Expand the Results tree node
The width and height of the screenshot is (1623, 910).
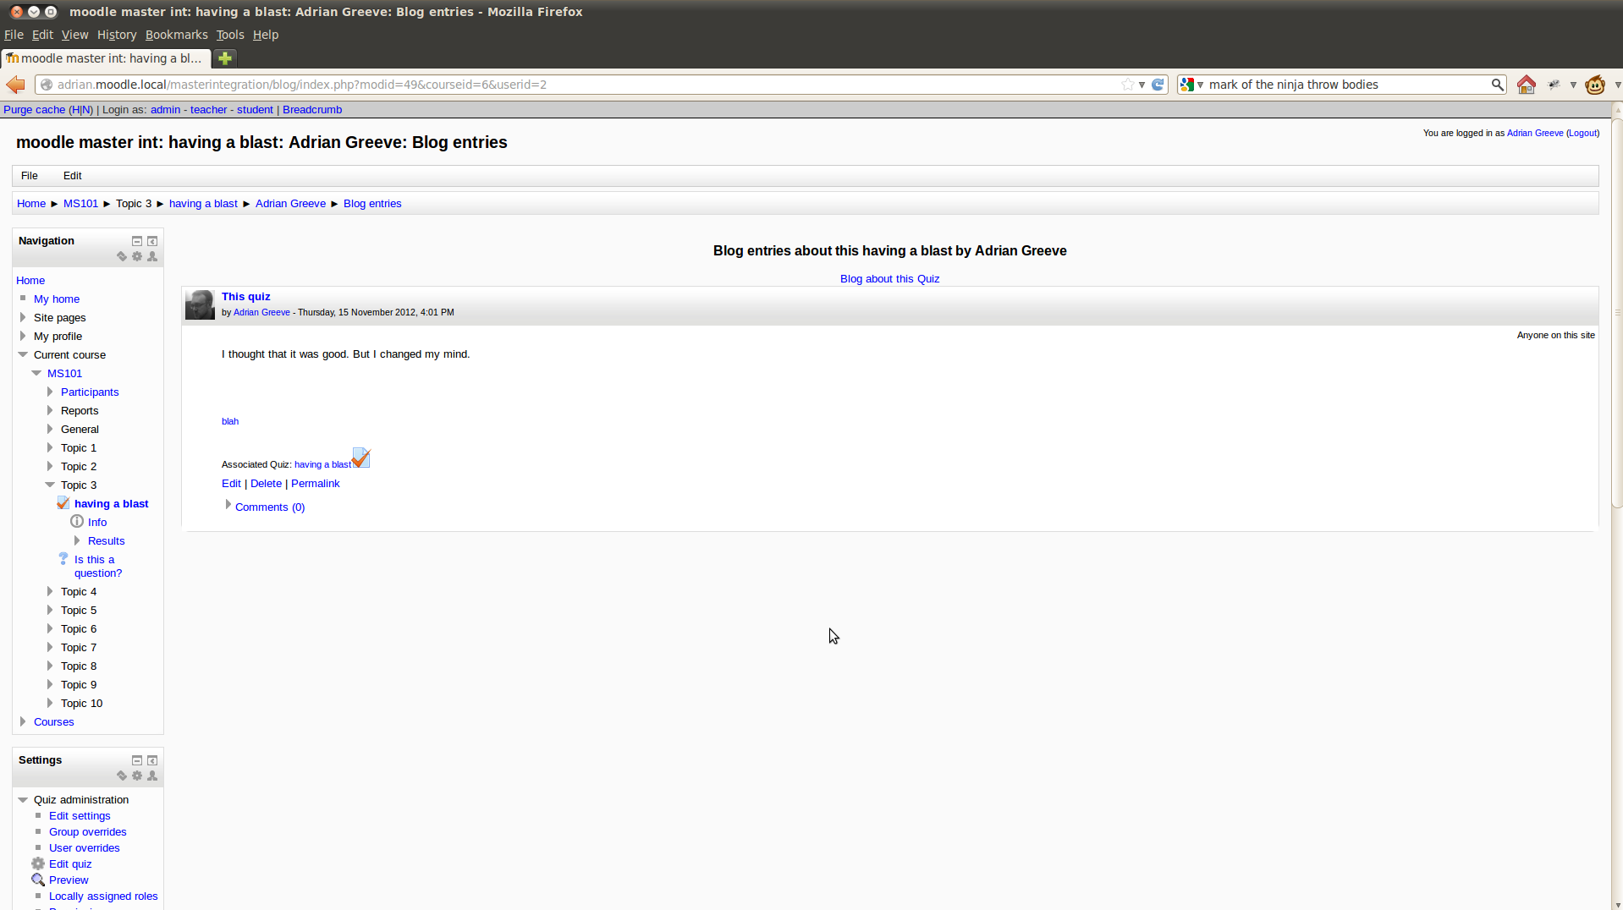tap(77, 541)
